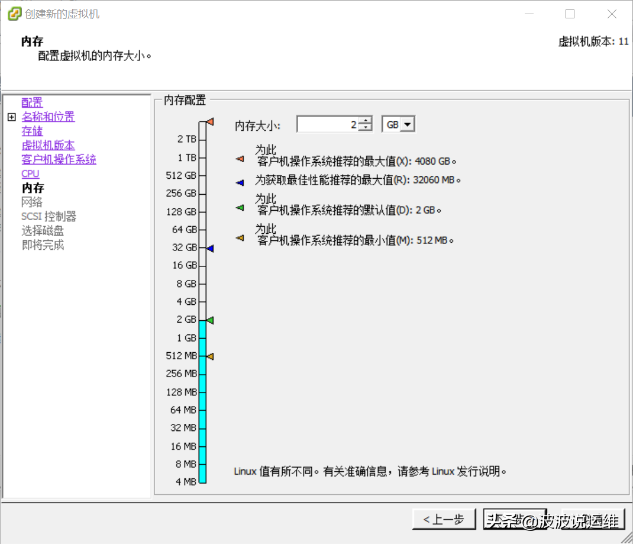Click yellow legend arrow for minimum 512 MB
633x544 pixels.
click(240, 238)
